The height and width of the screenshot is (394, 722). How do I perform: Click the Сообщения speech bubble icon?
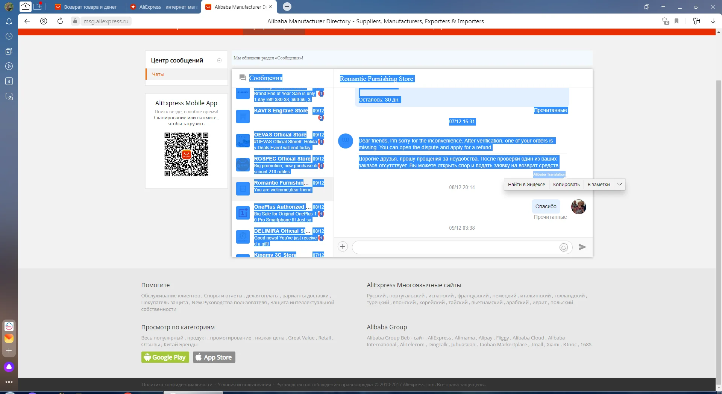coord(243,78)
